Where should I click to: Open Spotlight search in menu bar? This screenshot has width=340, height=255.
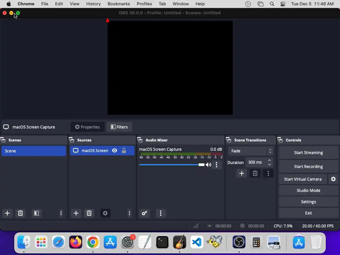pyautogui.click(x=272, y=4)
